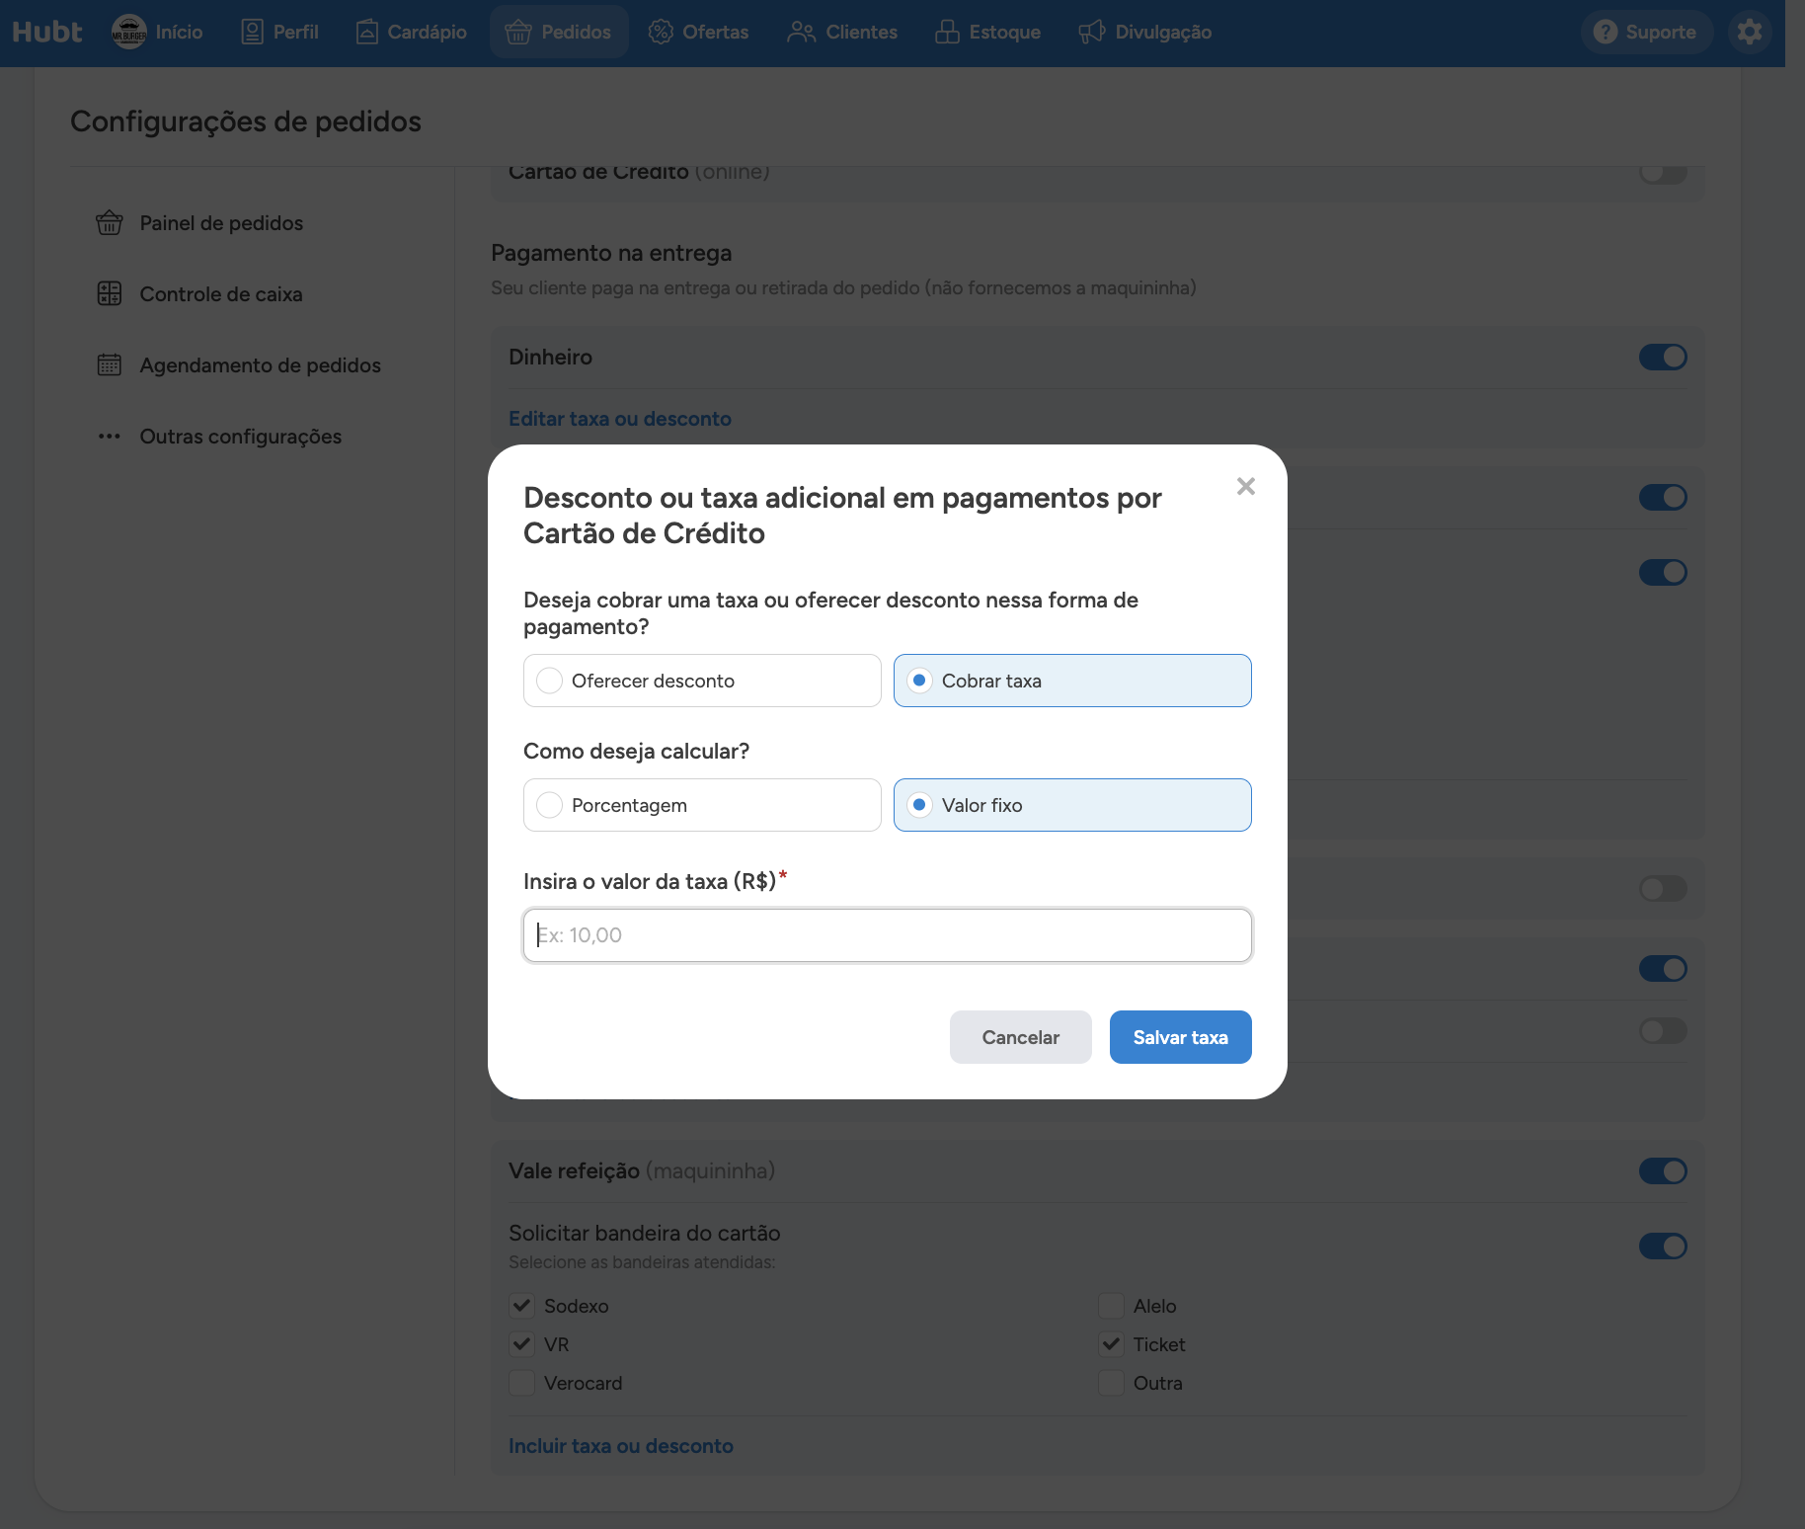Click the Cardápio menu icon
This screenshot has height=1529, width=1805.
pos(367,32)
